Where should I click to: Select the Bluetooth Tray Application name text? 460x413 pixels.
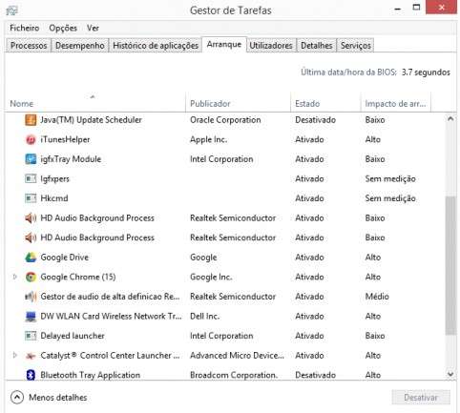pyautogui.click(x=91, y=376)
